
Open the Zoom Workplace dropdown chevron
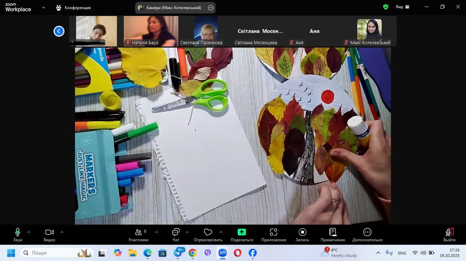(44, 7)
